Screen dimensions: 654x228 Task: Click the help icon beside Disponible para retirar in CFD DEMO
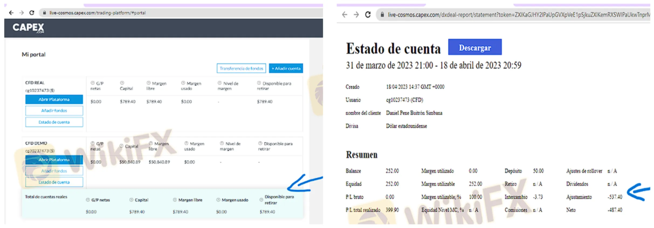pyautogui.click(x=260, y=143)
